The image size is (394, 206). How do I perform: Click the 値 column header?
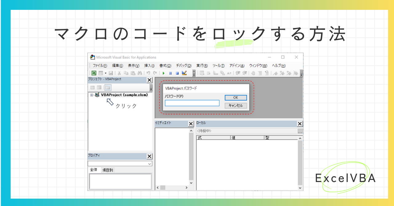point(247,138)
